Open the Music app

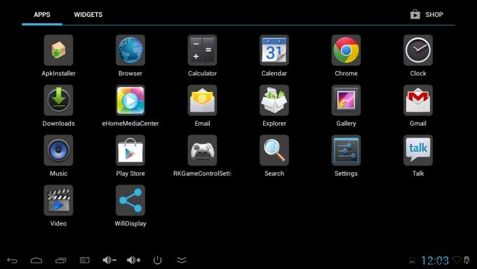(x=58, y=150)
